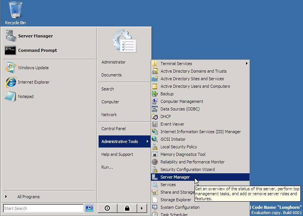
Task: Open Administrator folder from Start menu
Action: [113, 62]
